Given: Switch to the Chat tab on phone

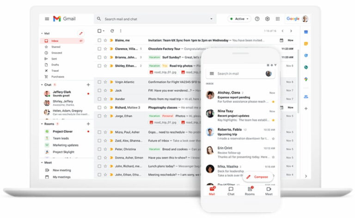Looking at the screenshot, I should [231, 191].
